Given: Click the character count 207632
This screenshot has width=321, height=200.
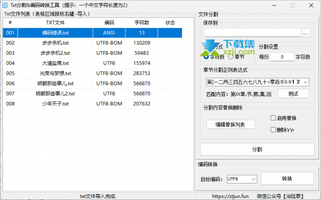Looking at the screenshot, I should point(141,104).
